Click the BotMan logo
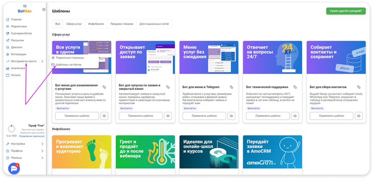The height and width of the screenshot is (179, 373). (x=25, y=9)
